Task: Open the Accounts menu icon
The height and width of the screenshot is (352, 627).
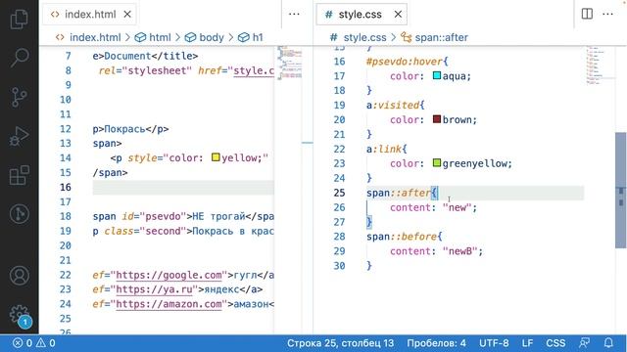Action: coord(19,276)
